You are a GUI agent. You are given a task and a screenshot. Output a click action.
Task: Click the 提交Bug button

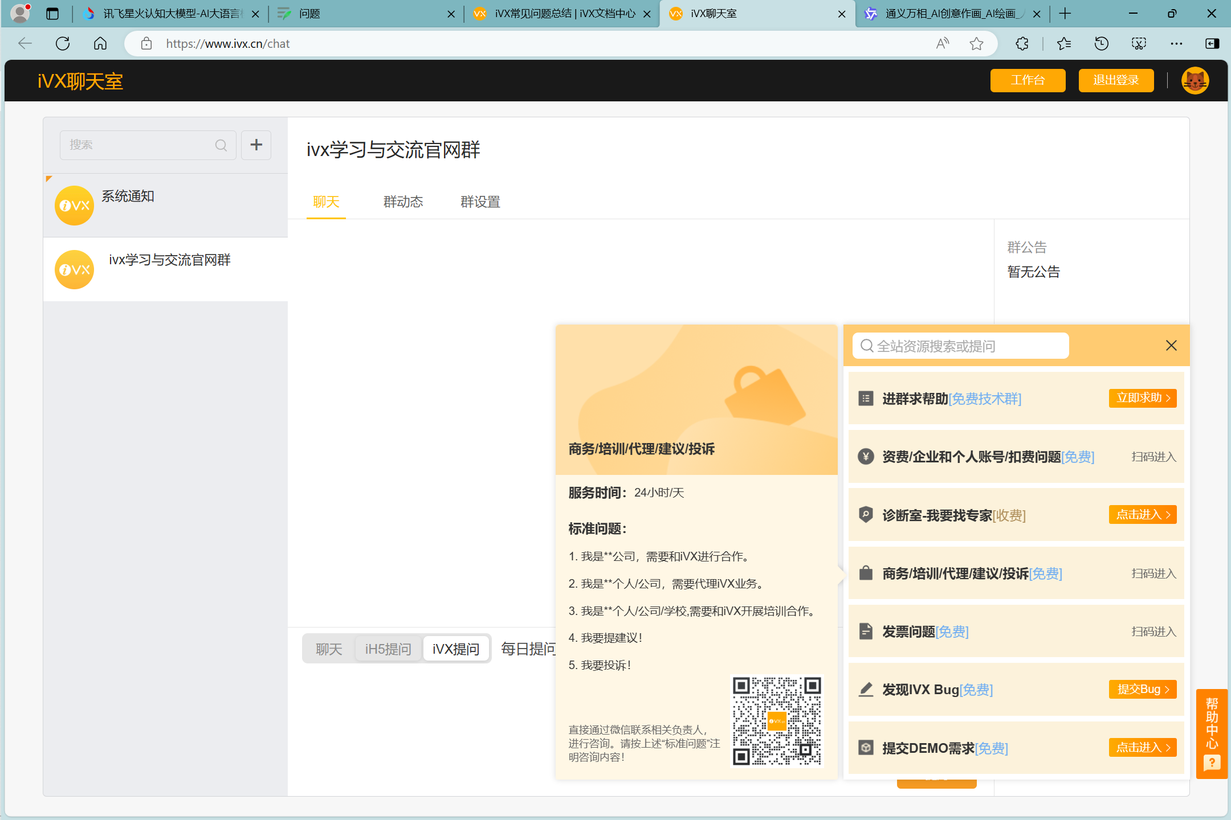[x=1143, y=690]
